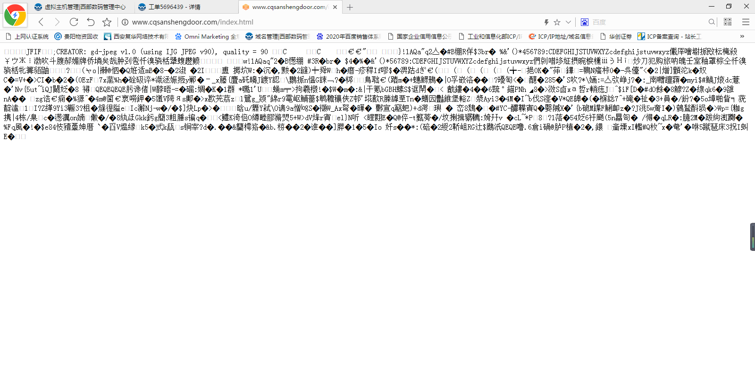The image size is (755, 379).
Task: Click the site info icon in address bar
Action: [x=125, y=22]
